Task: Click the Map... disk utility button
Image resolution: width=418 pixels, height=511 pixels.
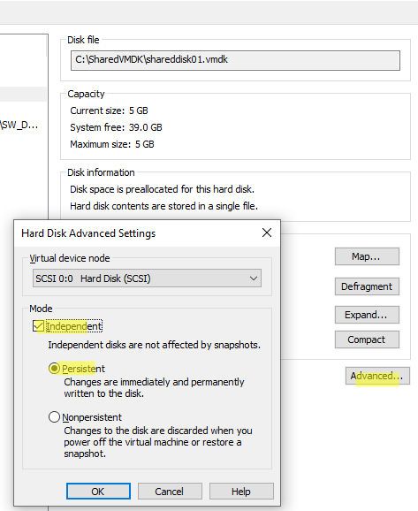Action: coord(367,256)
